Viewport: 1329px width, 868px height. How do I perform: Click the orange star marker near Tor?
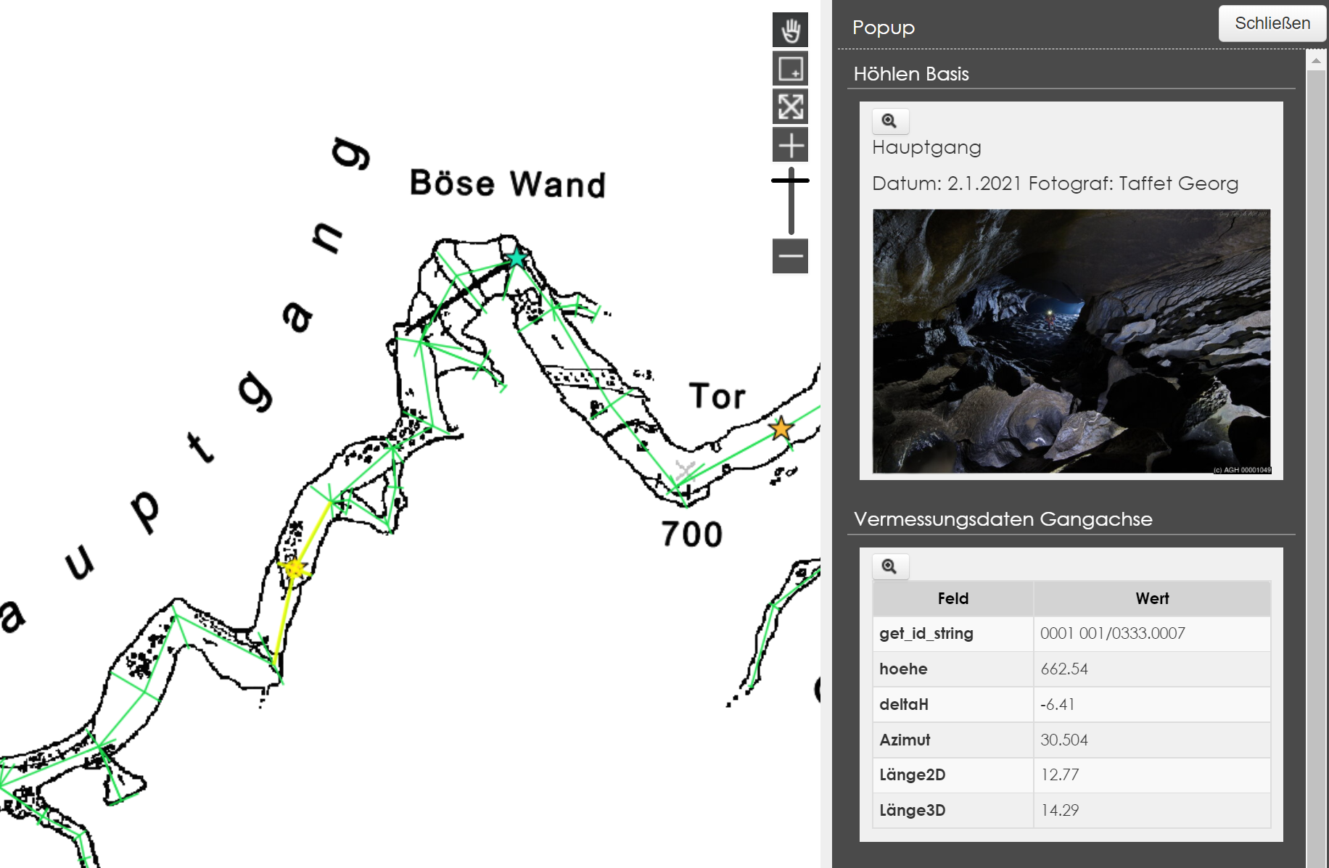(781, 428)
